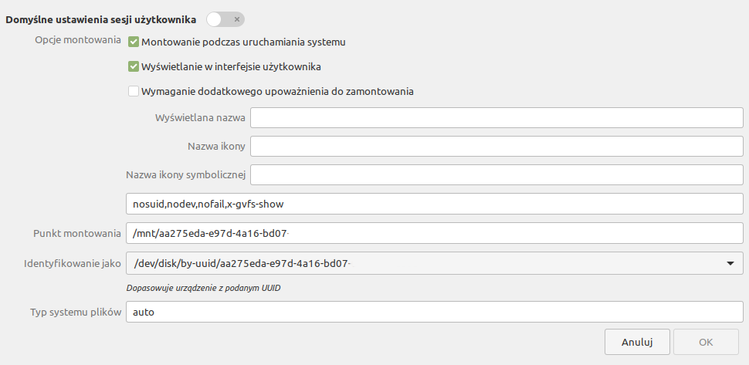The width and height of the screenshot is (749, 365).
Task: Expand the Identyfikowanie jako dropdown arrow
Action: pyautogui.click(x=730, y=263)
